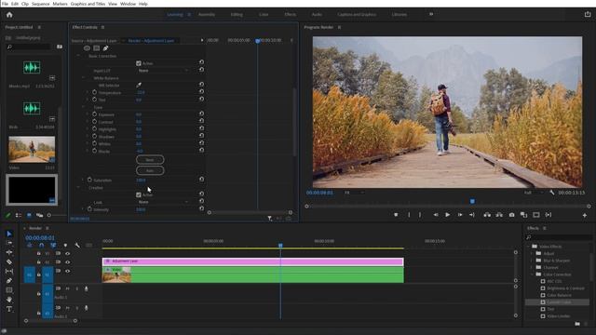Create 4-point polygon mask in Lumetri effect

[x=97, y=48]
